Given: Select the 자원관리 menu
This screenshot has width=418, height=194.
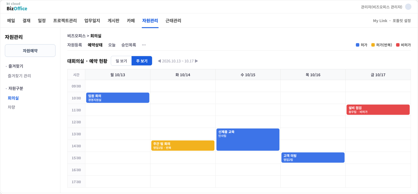Looking at the screenshot, I should click(150, 21).
